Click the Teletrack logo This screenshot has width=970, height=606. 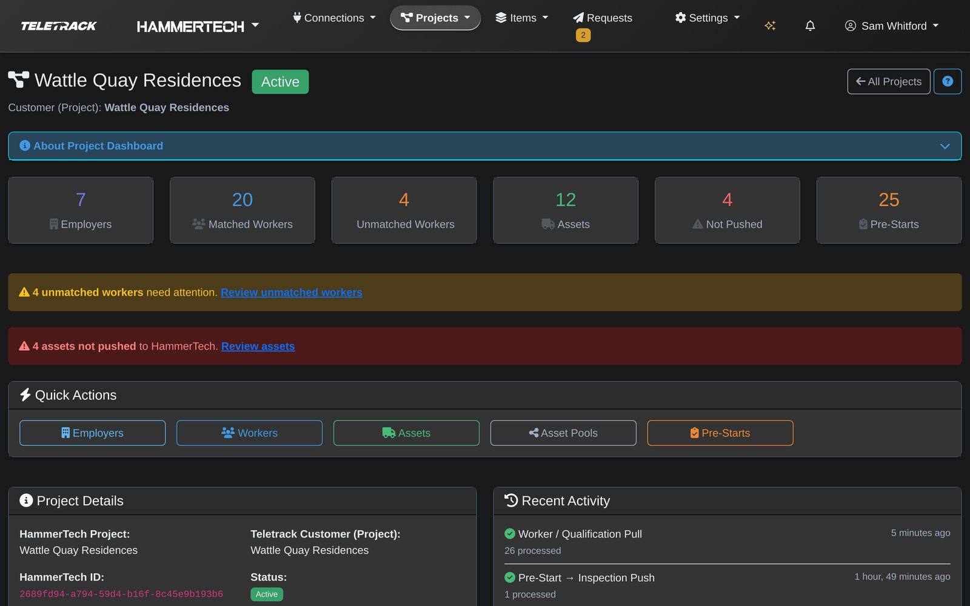pyautogui.click(x=59, y=26)
